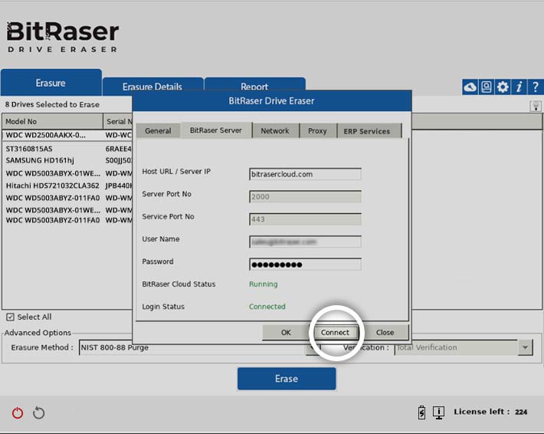Click the Host URL / Server IP field
This screenshot has height=434, width=544.
point(305,174)
